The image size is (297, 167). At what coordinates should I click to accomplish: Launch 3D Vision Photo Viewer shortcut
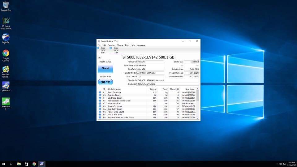pos(6,23)
